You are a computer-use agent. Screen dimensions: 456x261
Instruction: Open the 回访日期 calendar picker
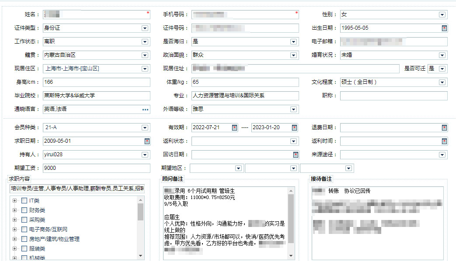coord(296,155)
